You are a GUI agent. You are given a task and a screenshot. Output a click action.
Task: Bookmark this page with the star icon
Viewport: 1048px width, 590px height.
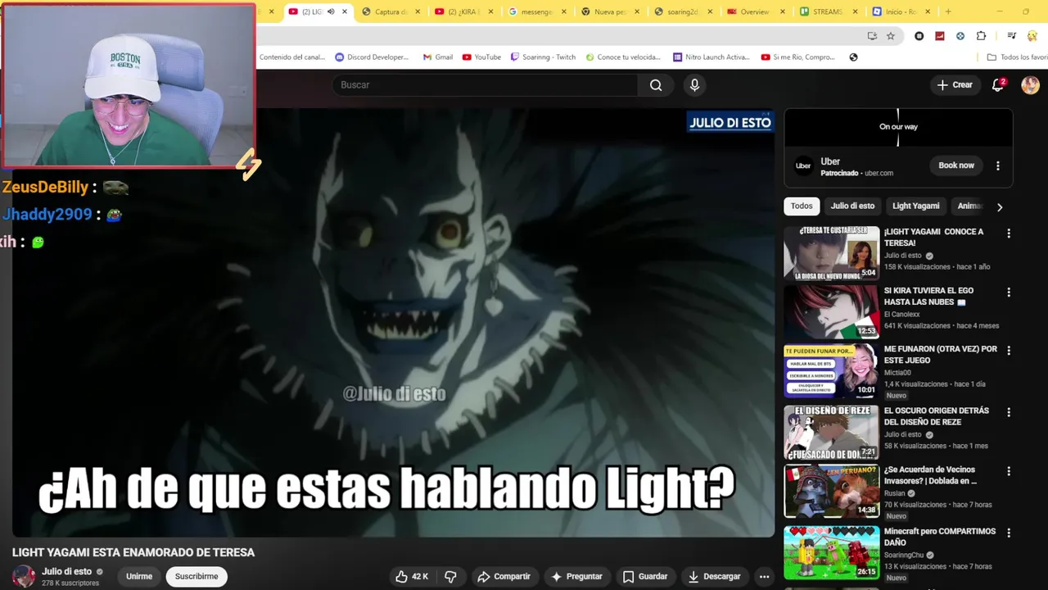click(x=891, y=36)
